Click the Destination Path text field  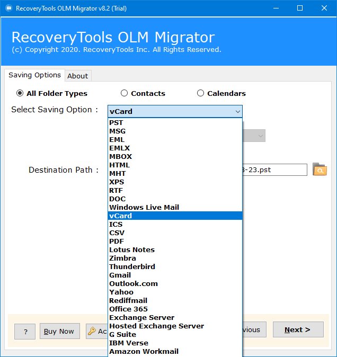[x=275, y=169]
